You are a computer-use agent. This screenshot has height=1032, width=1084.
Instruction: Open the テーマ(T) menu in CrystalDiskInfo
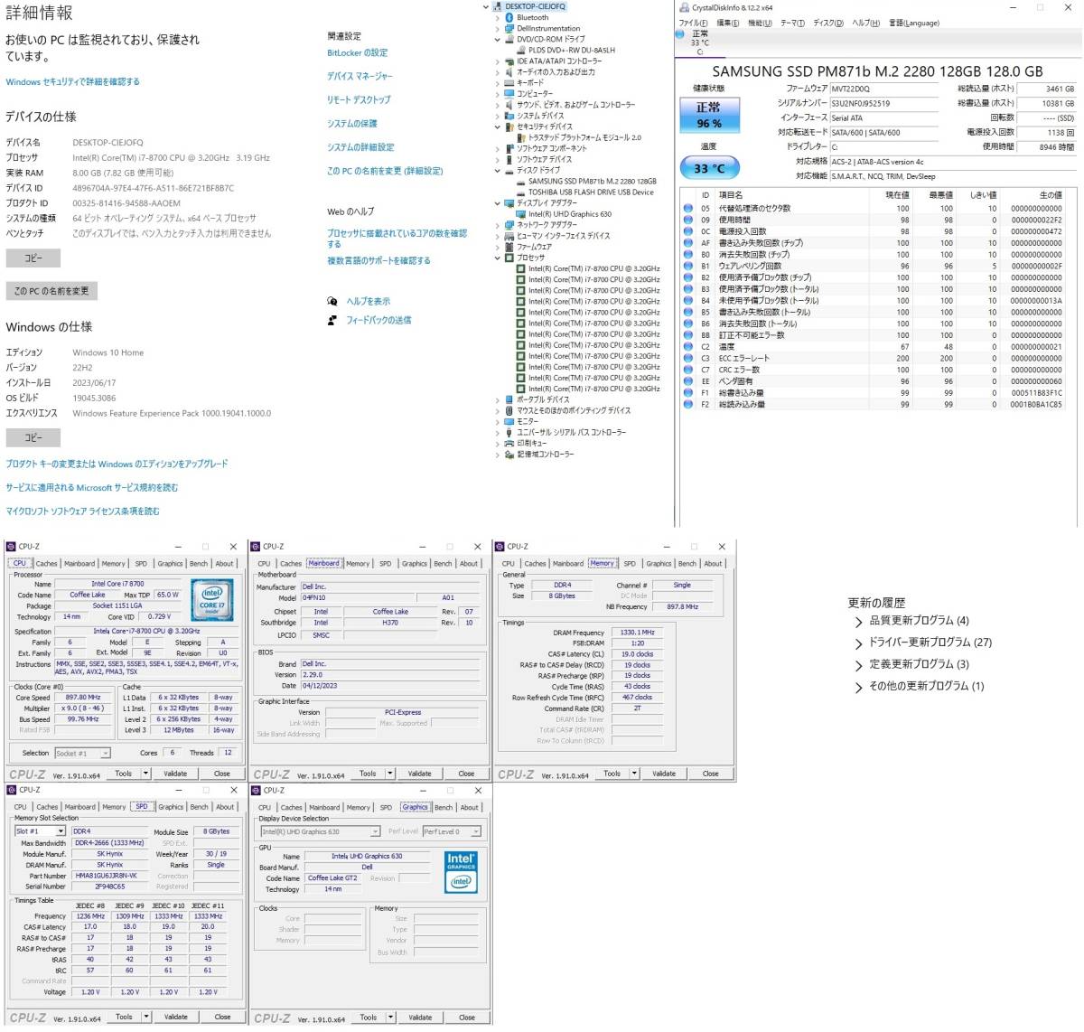point(792,23)
